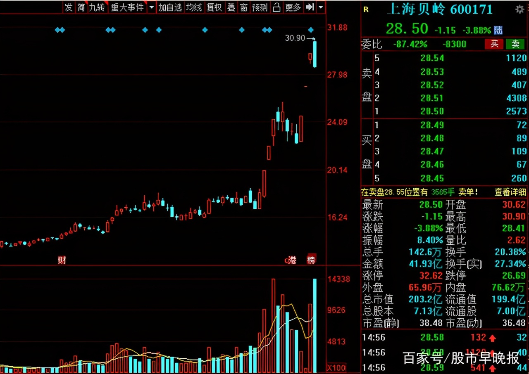Select the buy-1 price 28.49
The image size is (529, 374).
point(432,125)
